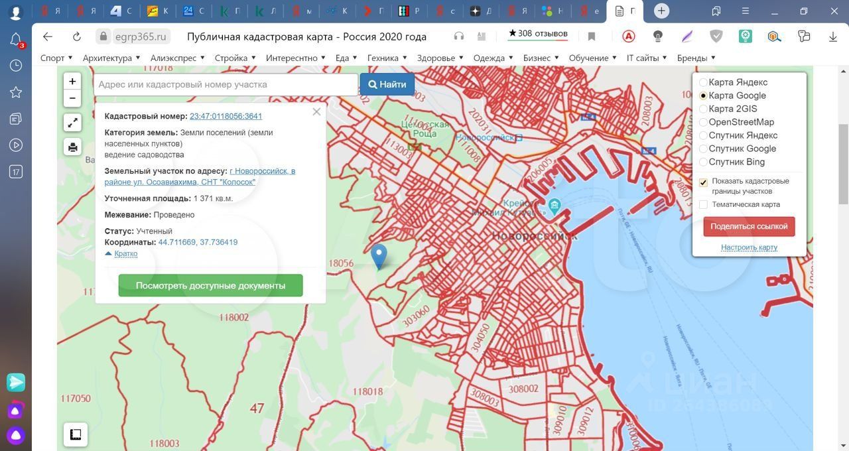Click Поделиться ссылкой button
Screen dimensions: 849x451
click(x=749, y=226)
